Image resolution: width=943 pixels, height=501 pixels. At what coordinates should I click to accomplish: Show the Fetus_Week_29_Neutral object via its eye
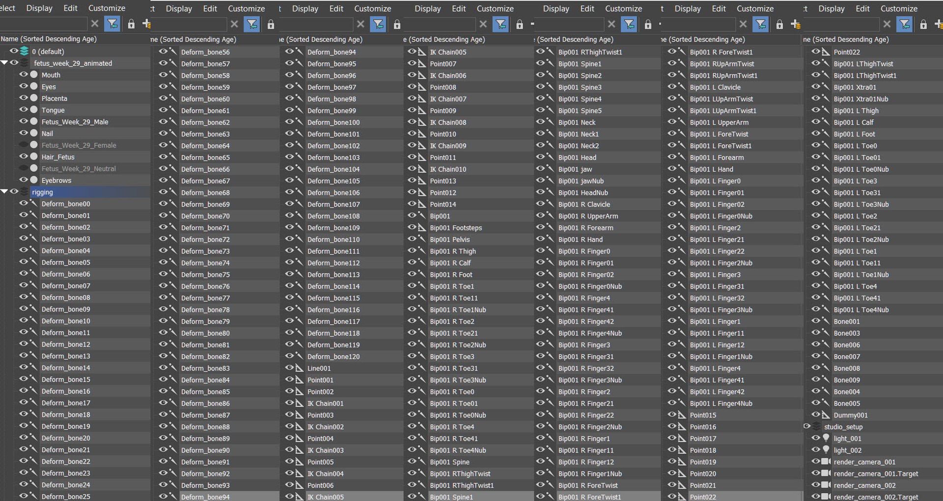pos(23,168)
